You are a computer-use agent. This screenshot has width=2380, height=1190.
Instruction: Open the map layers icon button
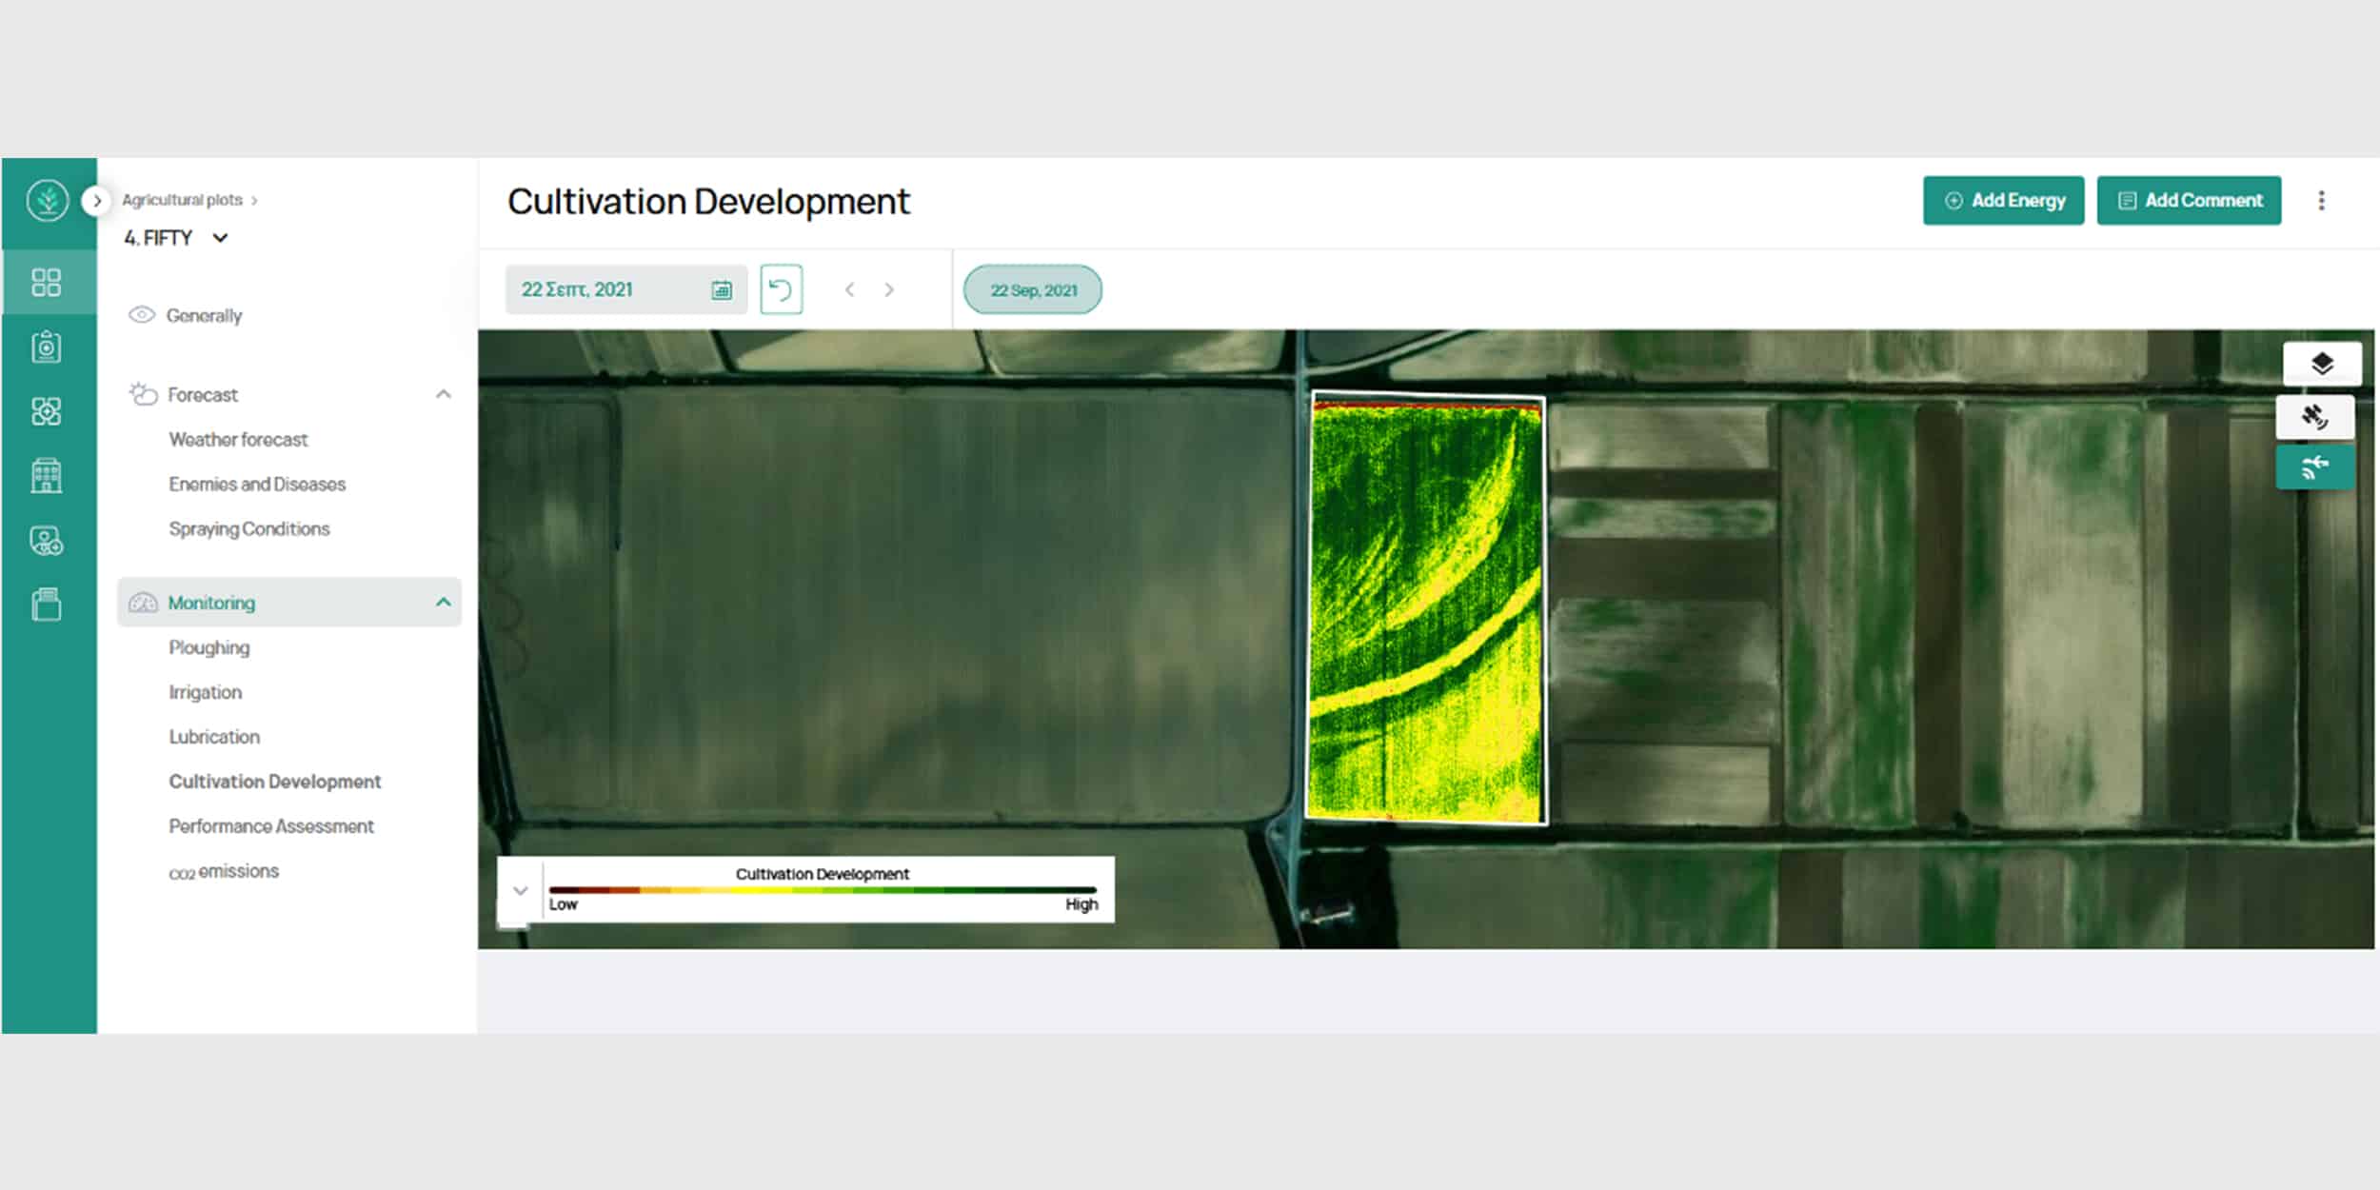click(2321, 364)
